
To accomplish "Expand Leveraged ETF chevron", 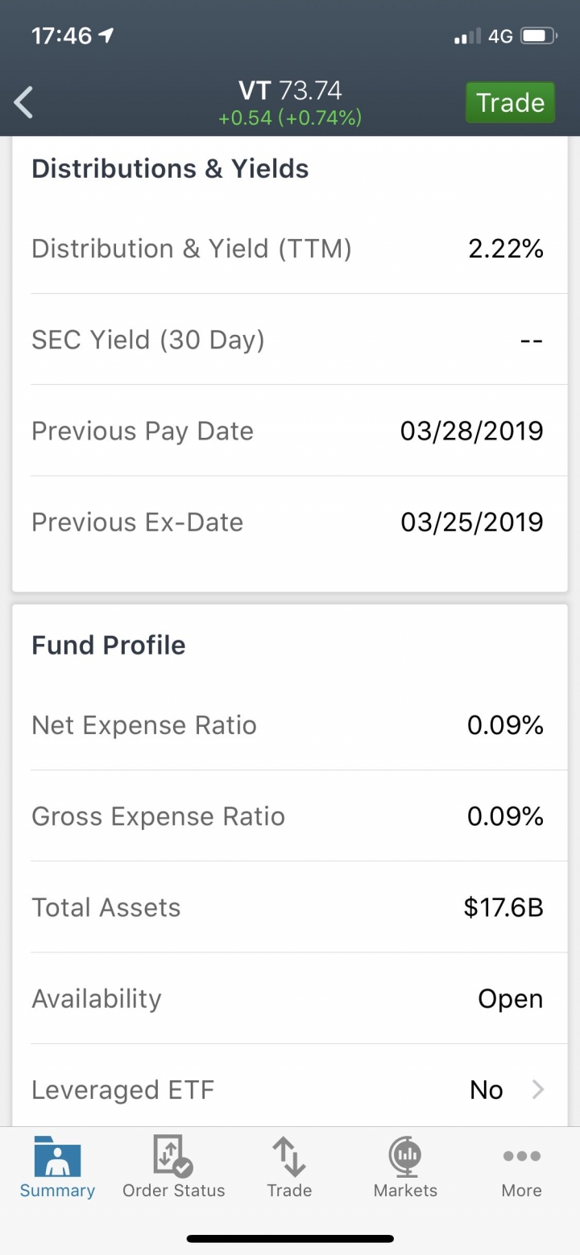I will (x=538, y=1090).
